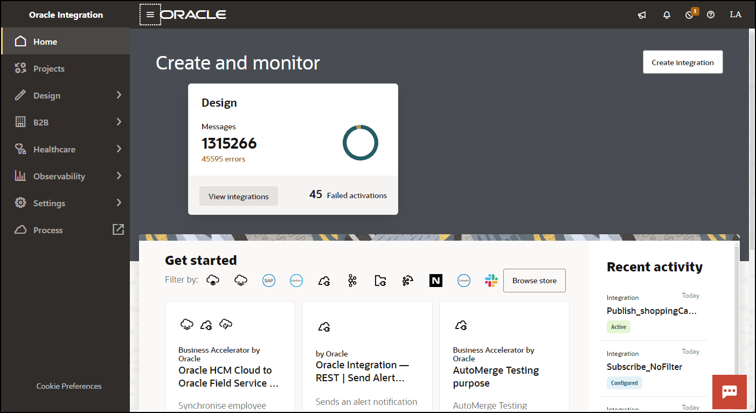
Task: Open the LA user avatar menu
Action: [x=736, y=15]
